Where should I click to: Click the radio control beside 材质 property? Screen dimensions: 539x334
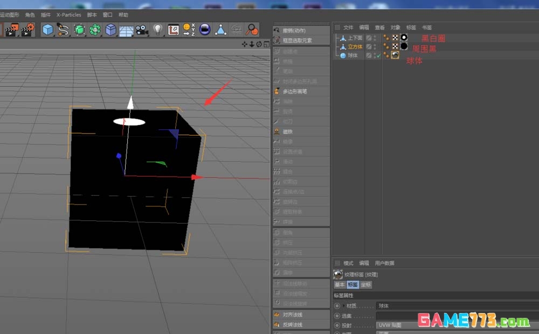click(337, 305)
